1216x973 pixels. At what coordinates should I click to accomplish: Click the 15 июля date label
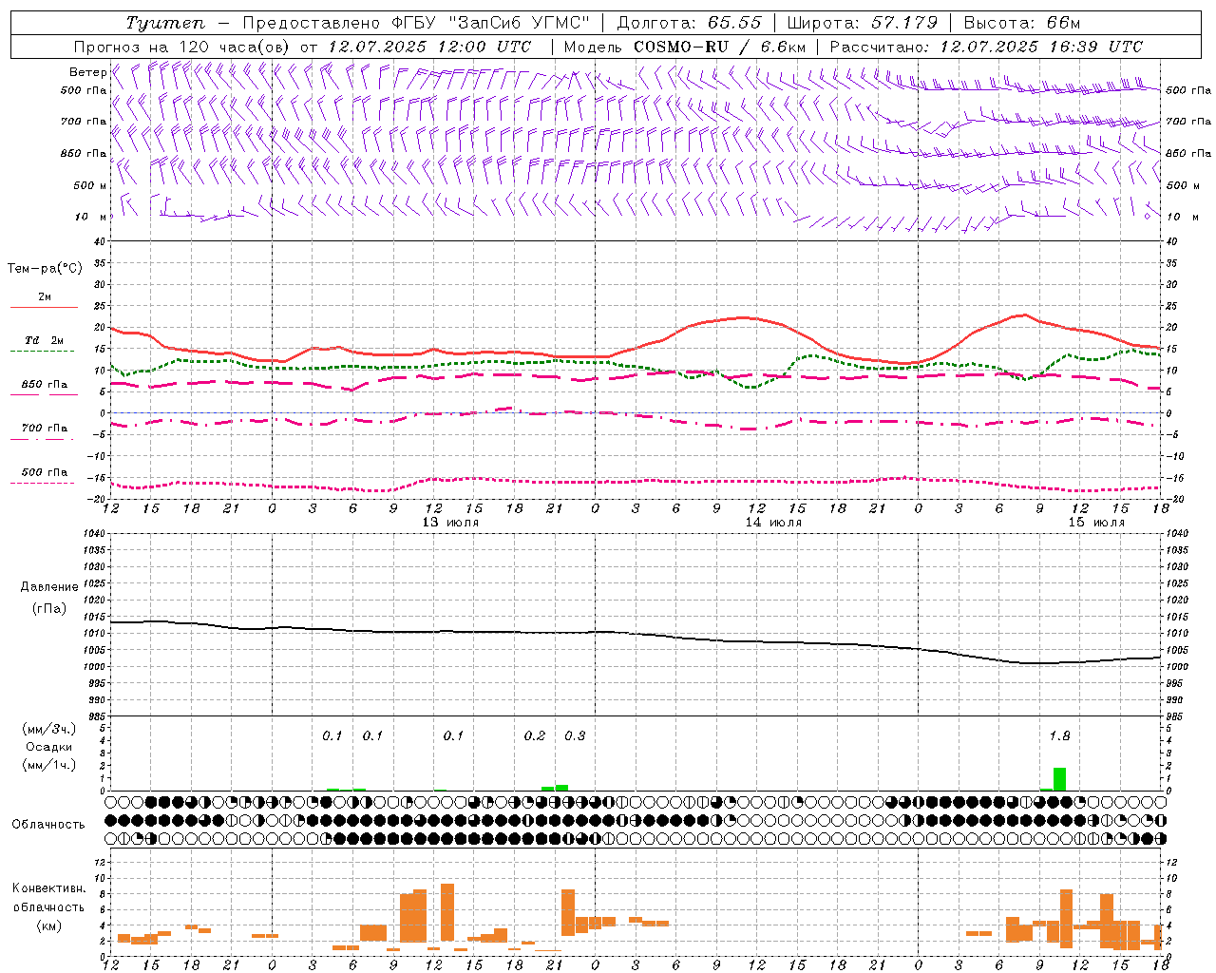click(1096, 523)
